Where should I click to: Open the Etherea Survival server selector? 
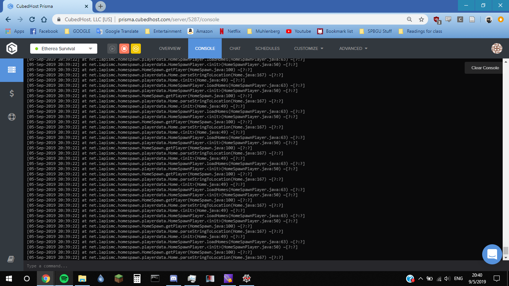(x=63, y=48)
